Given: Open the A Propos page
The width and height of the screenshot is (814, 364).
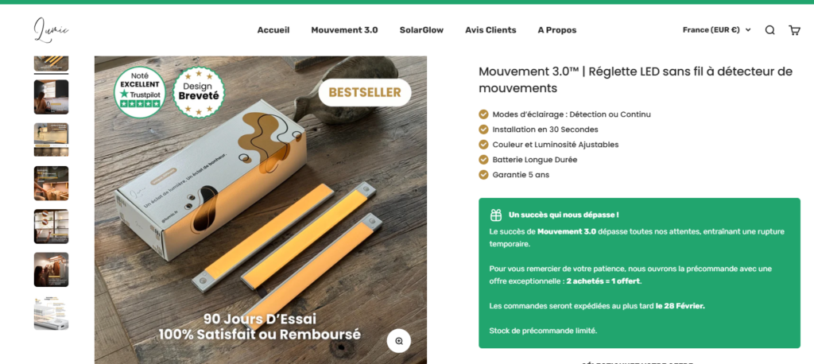Looking at the screenshot, I should [x=557, y=30].
